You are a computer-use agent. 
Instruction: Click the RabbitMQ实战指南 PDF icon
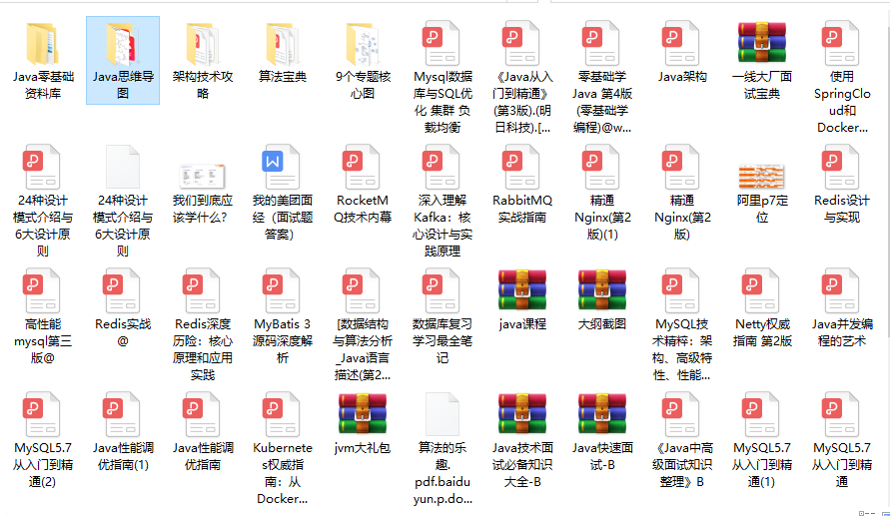521,167
